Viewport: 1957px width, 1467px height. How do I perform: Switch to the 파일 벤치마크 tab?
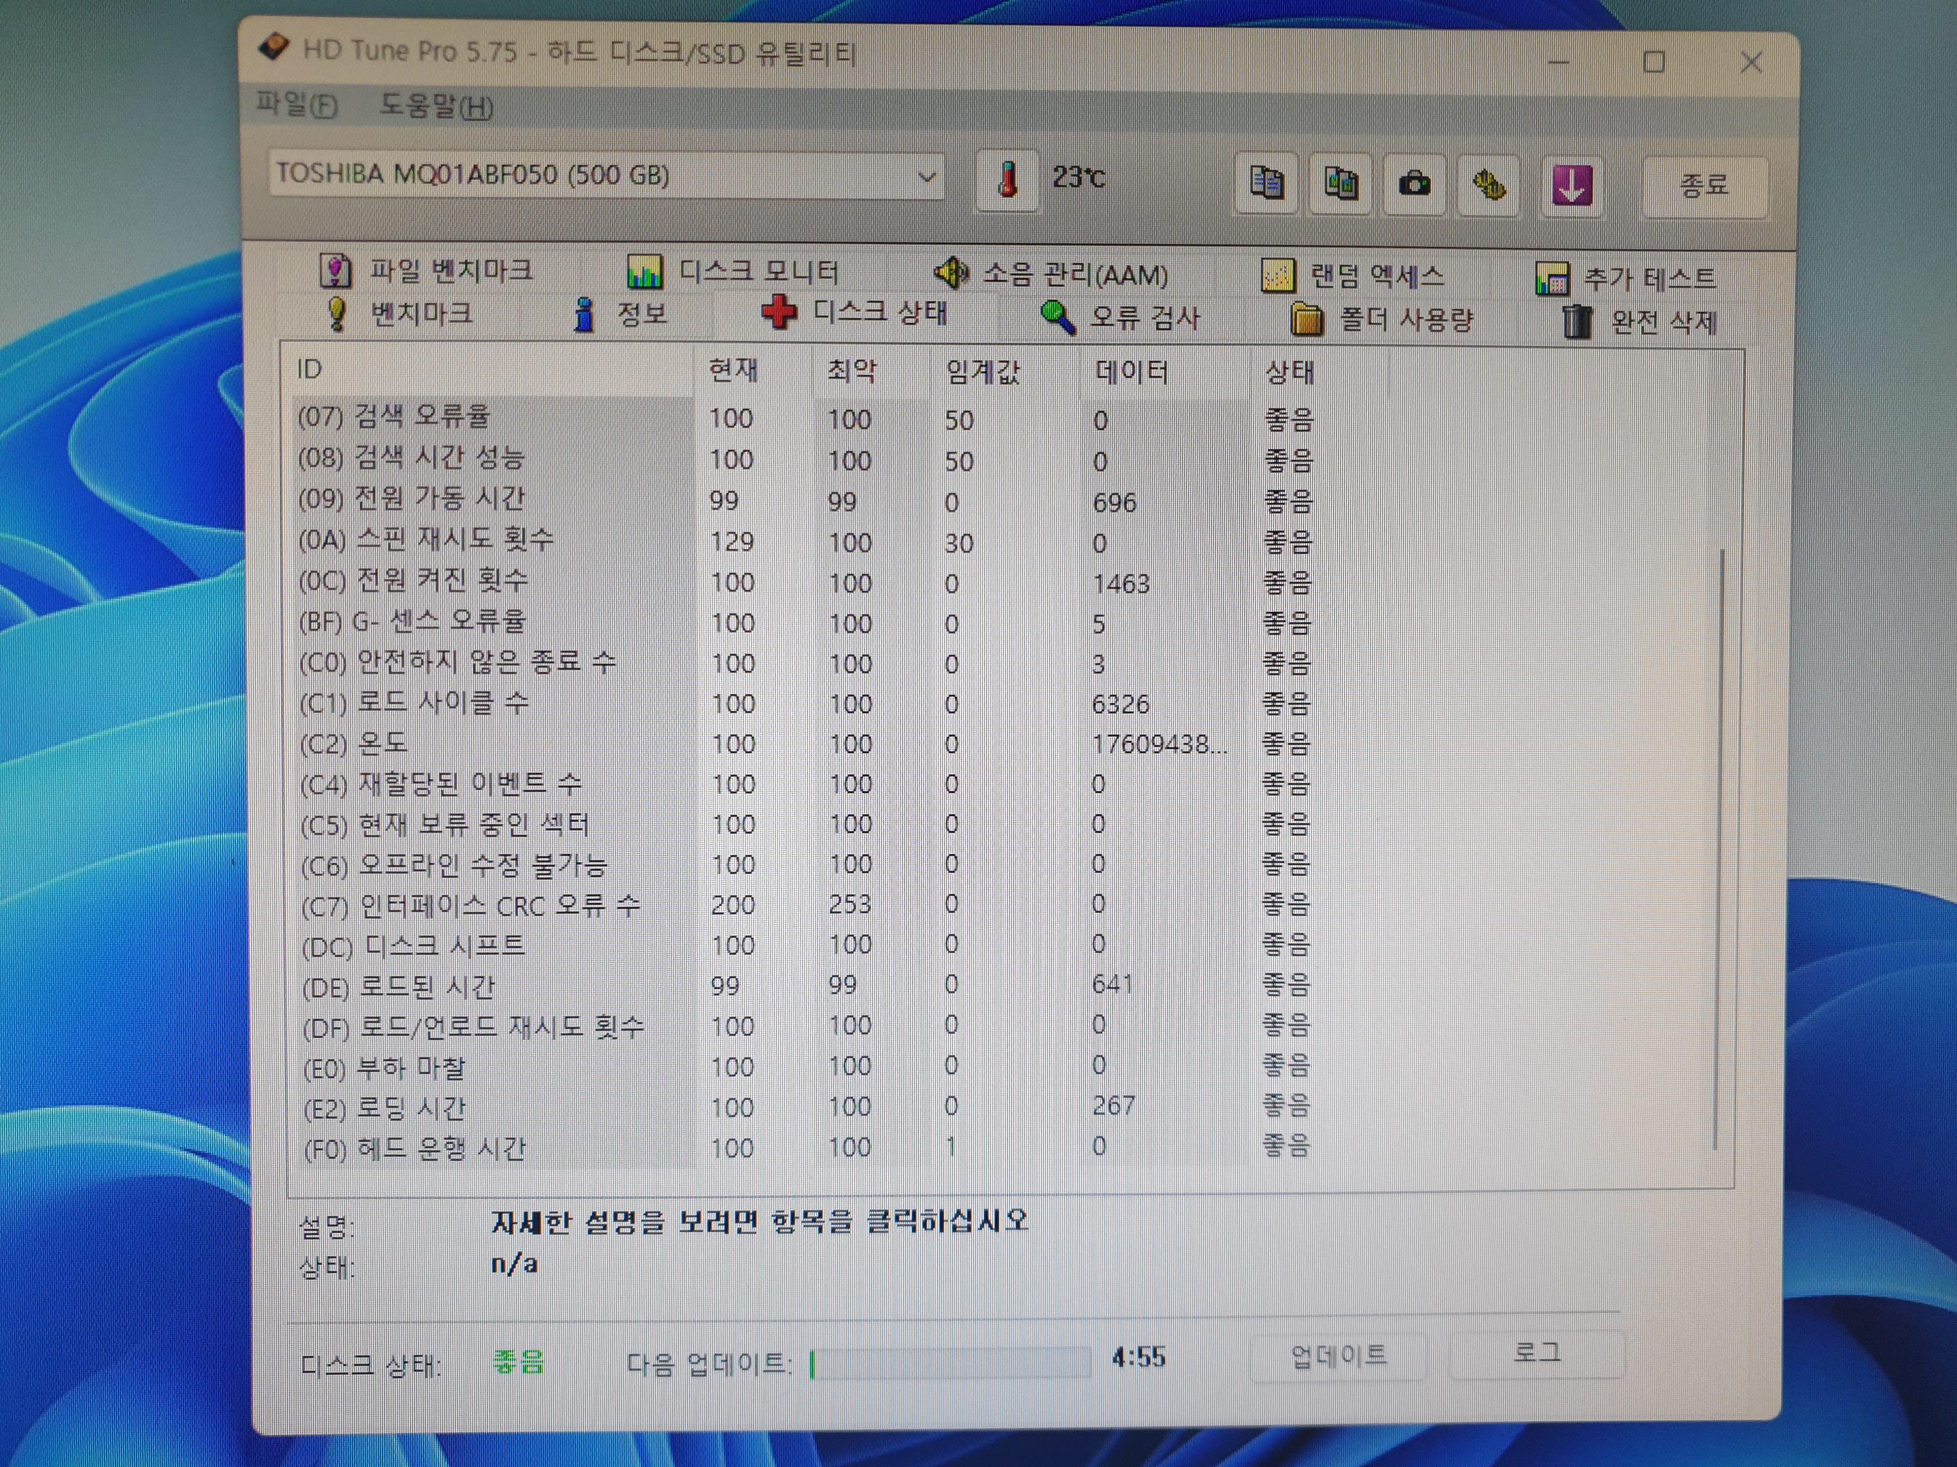[x=426, y=270]
